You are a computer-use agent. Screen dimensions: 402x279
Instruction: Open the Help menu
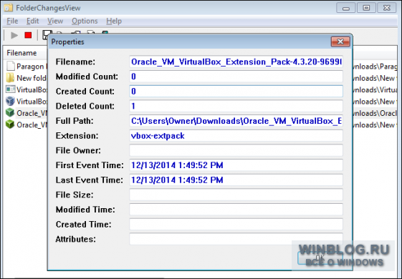(114, 21)
